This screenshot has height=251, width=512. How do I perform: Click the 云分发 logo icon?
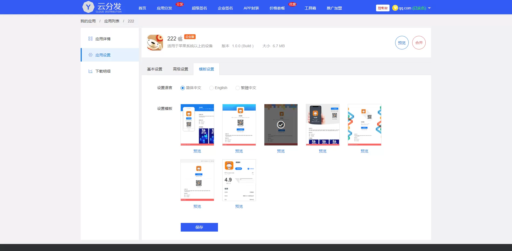88,7
